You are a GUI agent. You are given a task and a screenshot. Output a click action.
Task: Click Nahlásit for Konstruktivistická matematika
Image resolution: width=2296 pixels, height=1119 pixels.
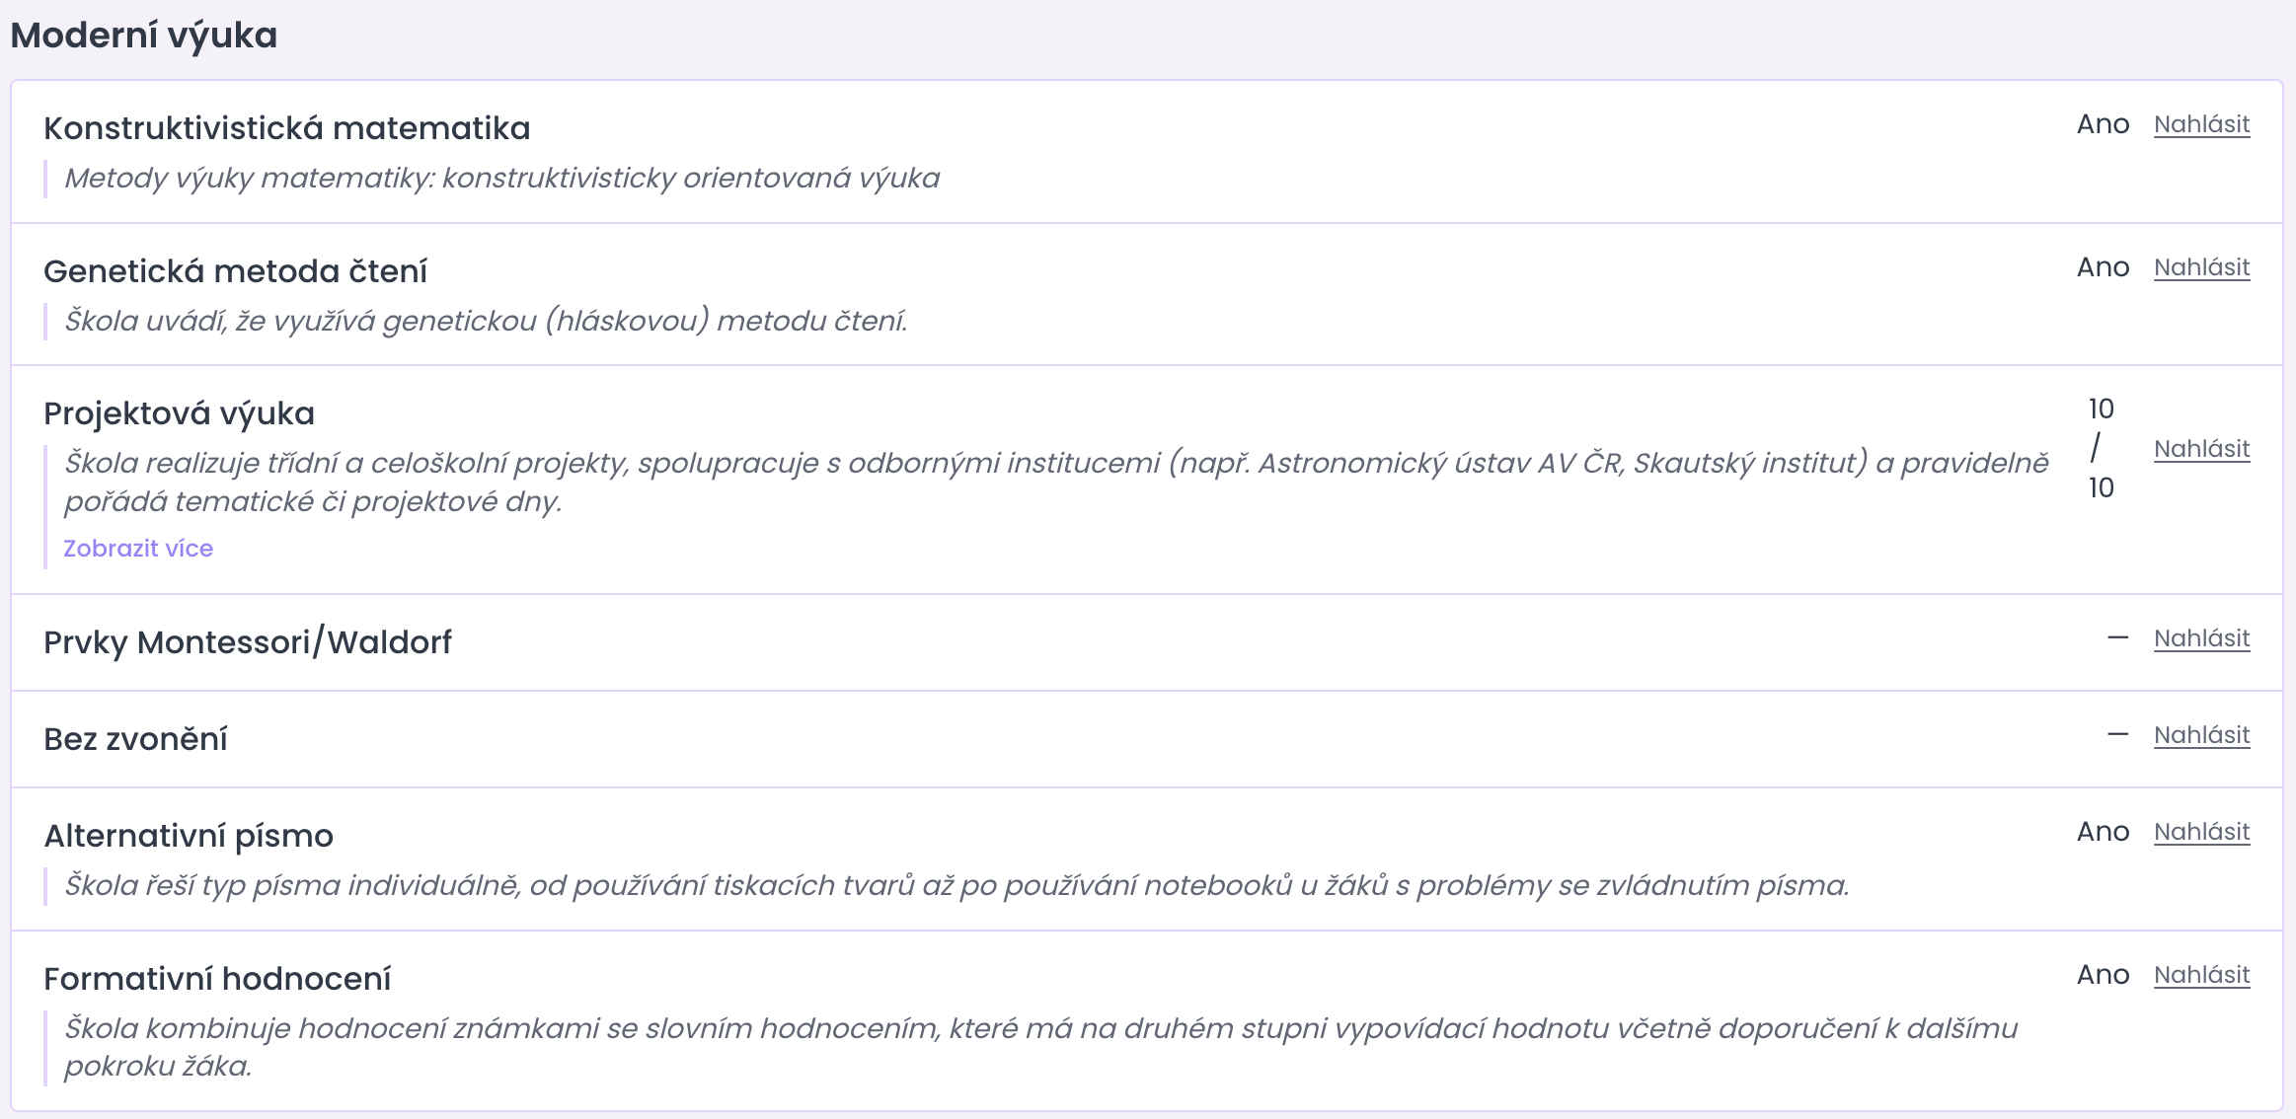pyautogui.click(x=2201, y=124)
